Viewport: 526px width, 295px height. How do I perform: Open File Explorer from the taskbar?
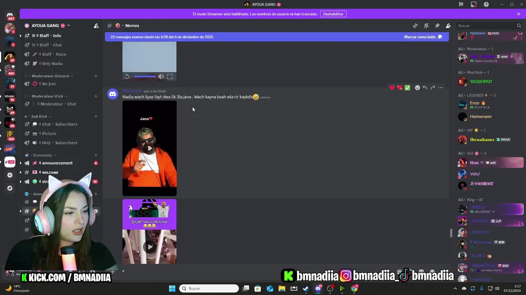coord(282,288)
